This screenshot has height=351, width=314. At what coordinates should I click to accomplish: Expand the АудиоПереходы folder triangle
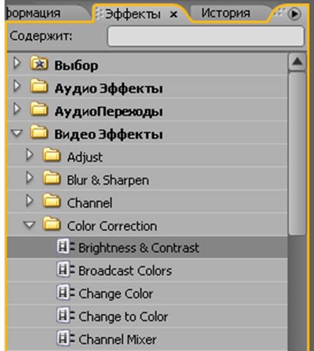tap(17, 109)
